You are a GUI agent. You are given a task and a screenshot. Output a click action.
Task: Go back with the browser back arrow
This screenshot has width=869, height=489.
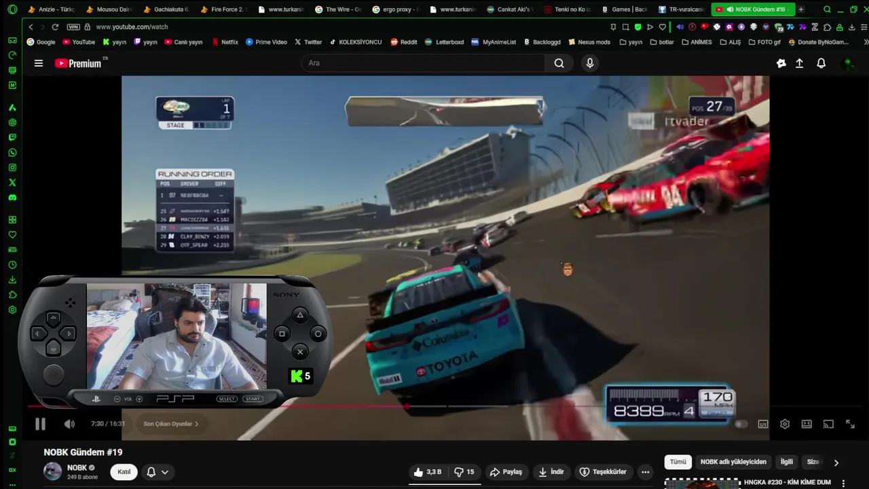tap(31, 27)
